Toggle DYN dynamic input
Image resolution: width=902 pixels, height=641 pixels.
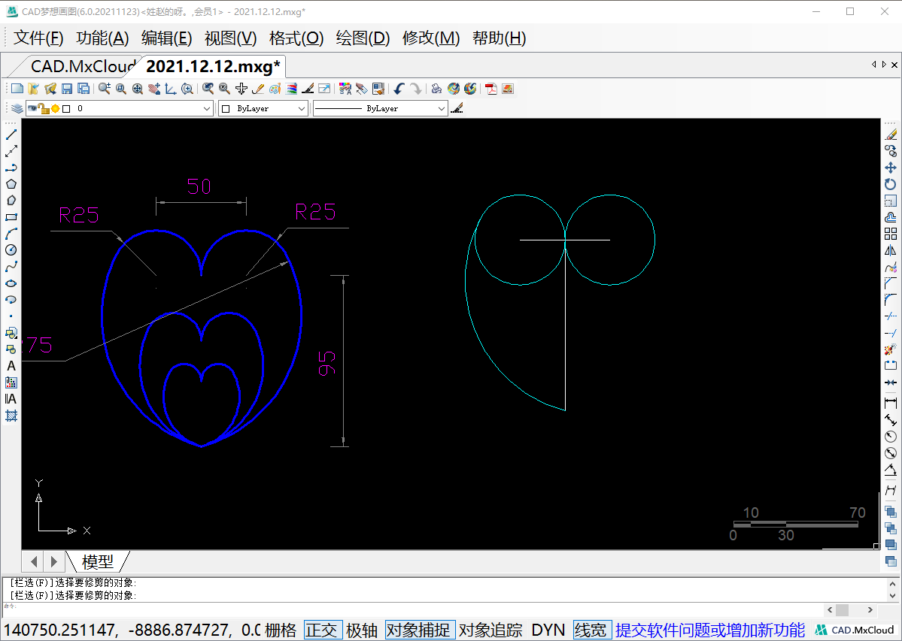tap(548, 630)
